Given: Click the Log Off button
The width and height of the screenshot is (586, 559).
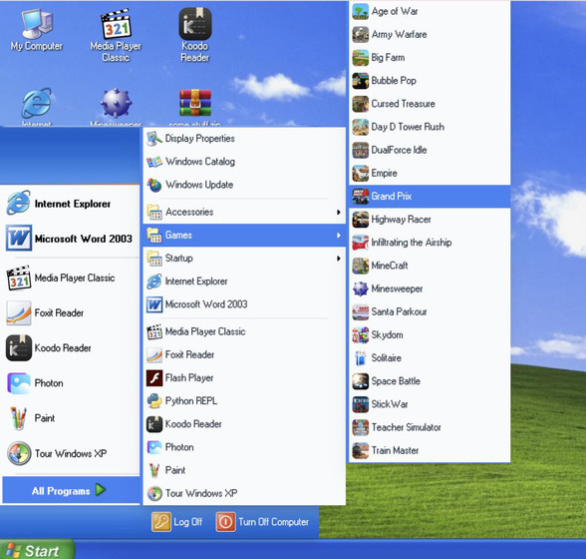Looking at the screenshot, I should [x=177, y=522].
